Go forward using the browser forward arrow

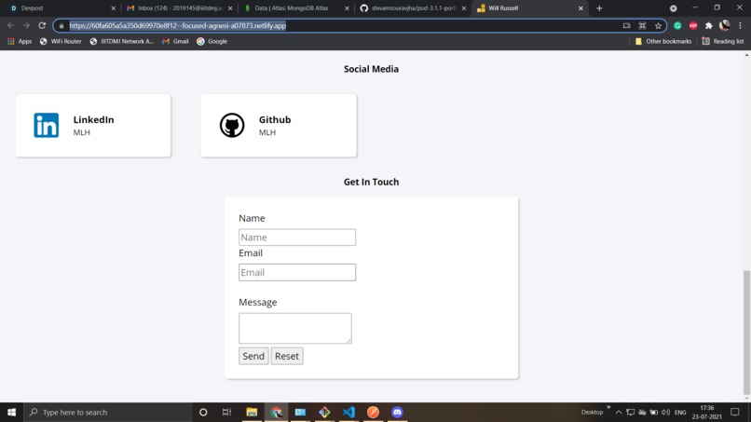[26, 25]
